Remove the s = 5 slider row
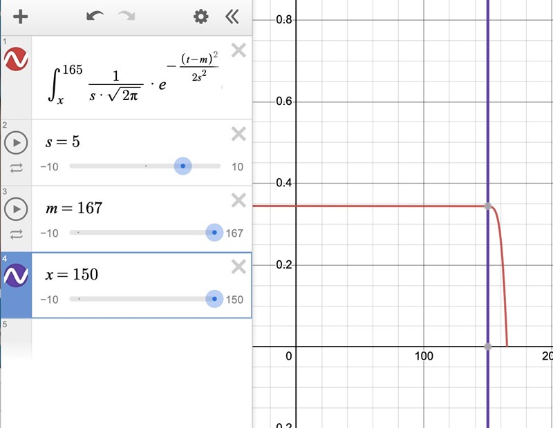The width and height of the screenshot is (553, 428). tap(238, 134)
